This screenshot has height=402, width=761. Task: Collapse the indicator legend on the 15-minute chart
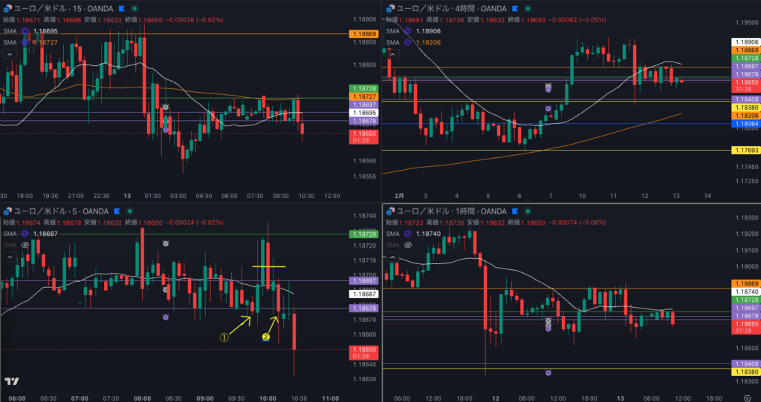(10, 54)
